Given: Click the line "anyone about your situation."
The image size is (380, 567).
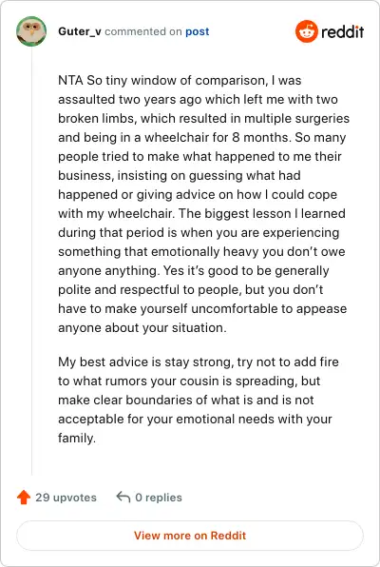Looking at the screenshot, I should pyautogui.click(x=142, y=327).
